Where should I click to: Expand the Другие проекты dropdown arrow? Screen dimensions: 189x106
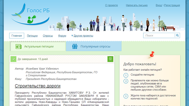[72, 36]
